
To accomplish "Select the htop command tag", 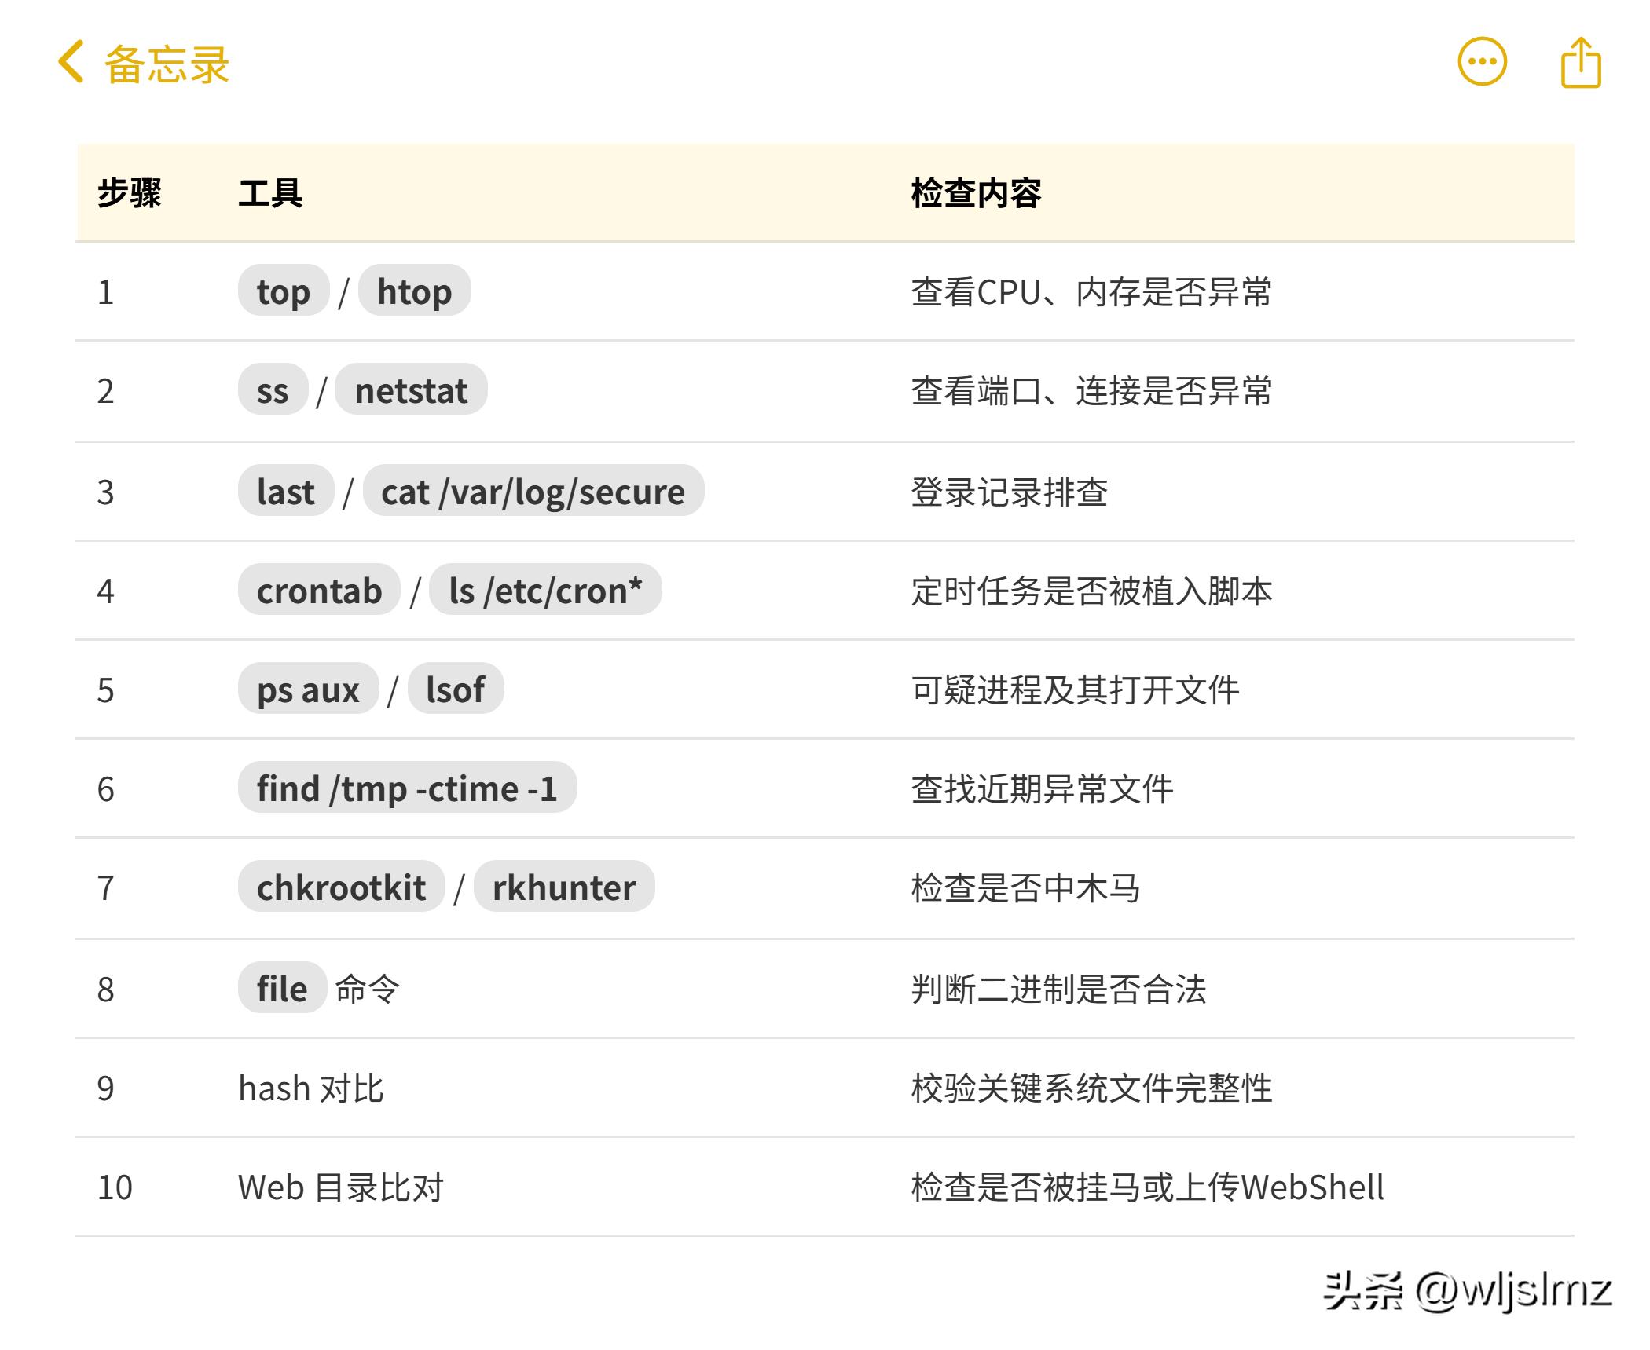I will [414, 291].
